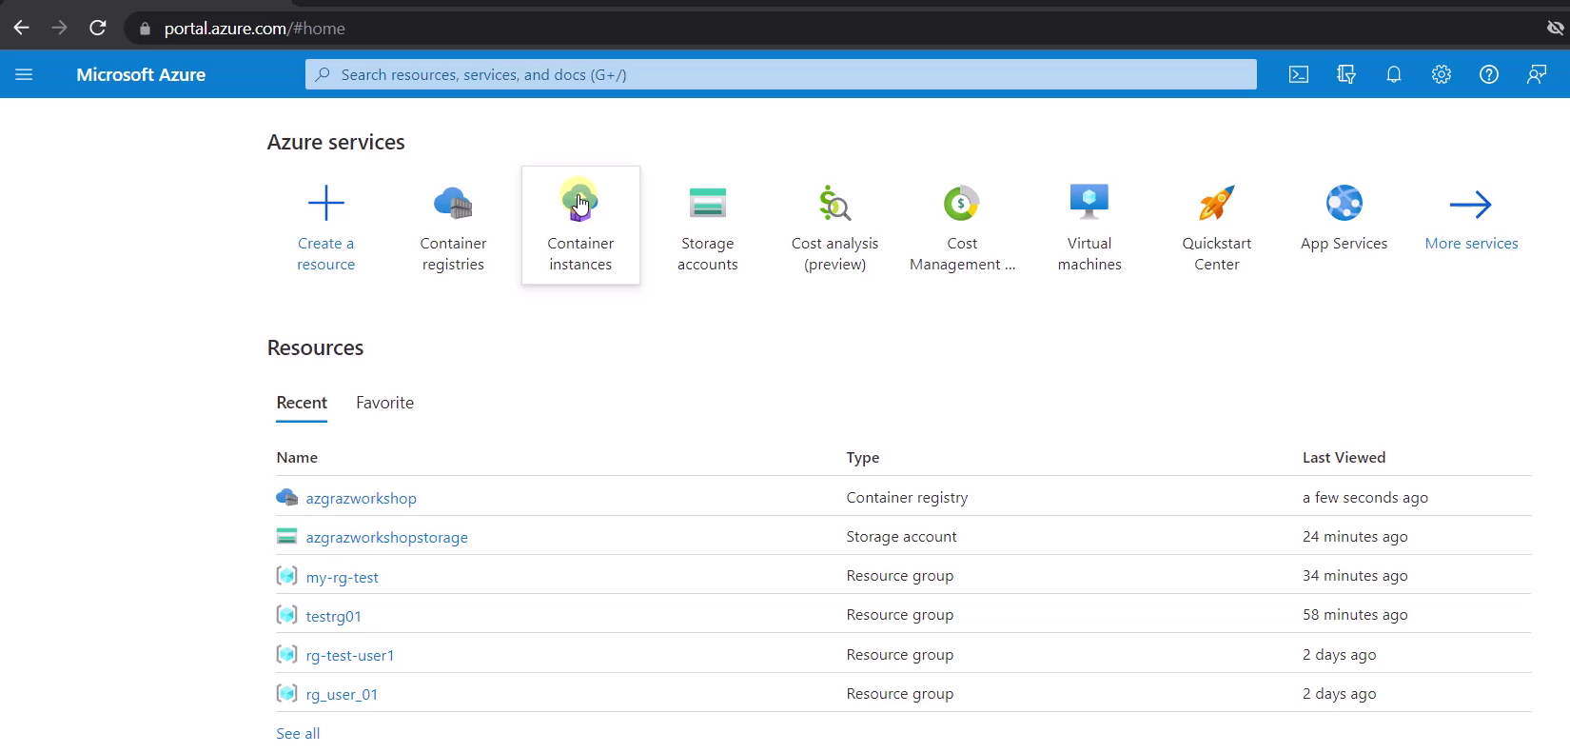The width and height of the screenshot is (1570, 753).
Task: Click the testrg01 resource group icon
Action: click(286, 615)
